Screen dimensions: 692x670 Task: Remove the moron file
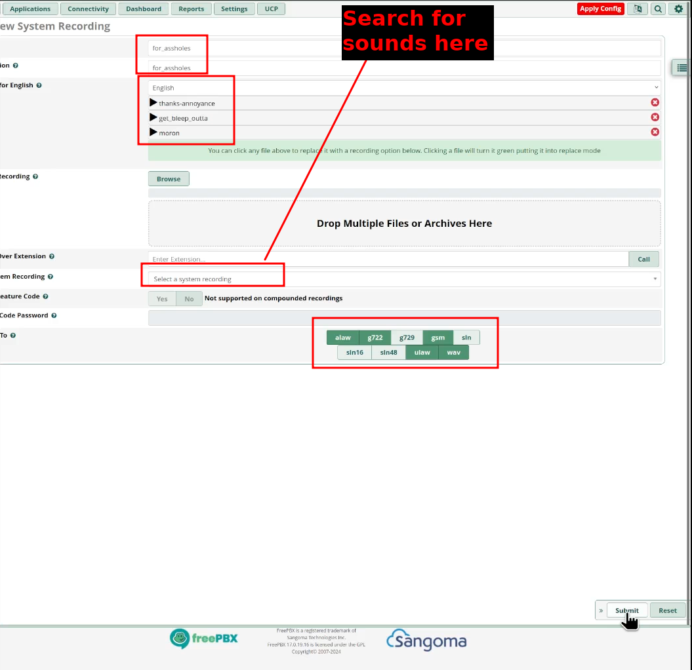point(655,132)
